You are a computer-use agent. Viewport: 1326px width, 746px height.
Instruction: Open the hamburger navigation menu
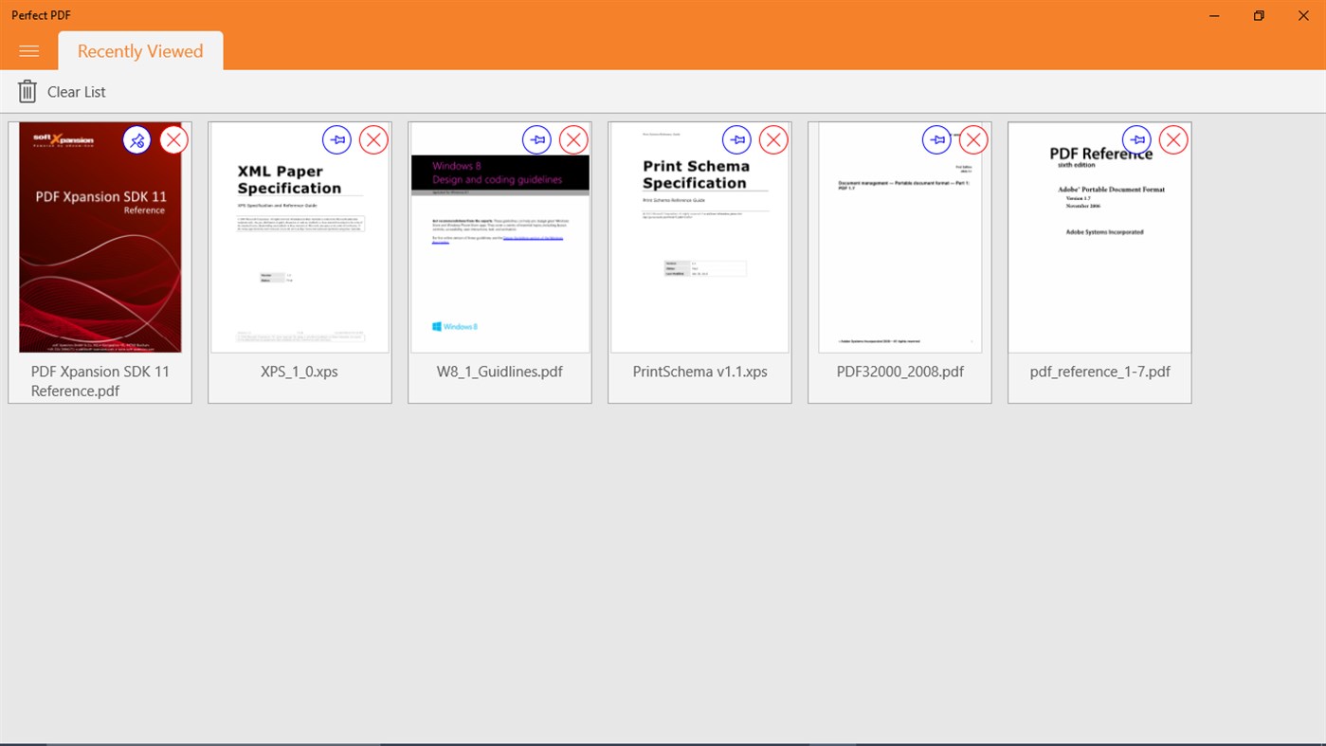coord(28,51)
